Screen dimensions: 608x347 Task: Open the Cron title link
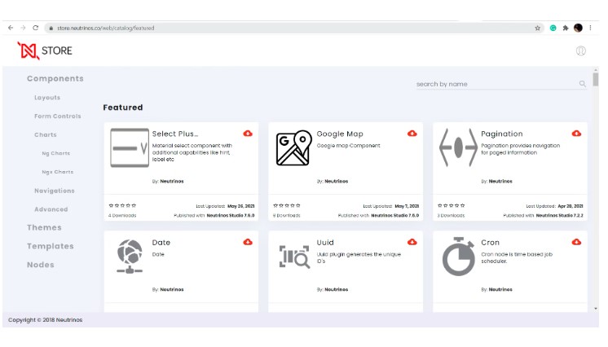click(490, 242)
